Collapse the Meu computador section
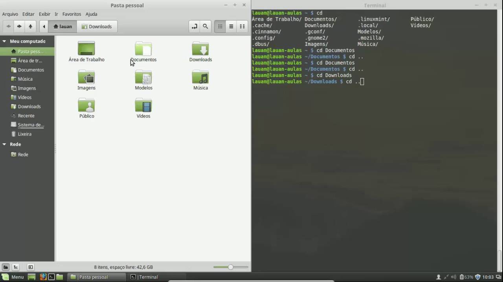Image resolution: width=503 pixels, height=282 pixels. tap(4, 41)
